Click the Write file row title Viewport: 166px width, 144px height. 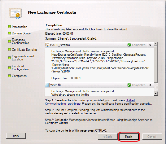click(x=56, y=85)
